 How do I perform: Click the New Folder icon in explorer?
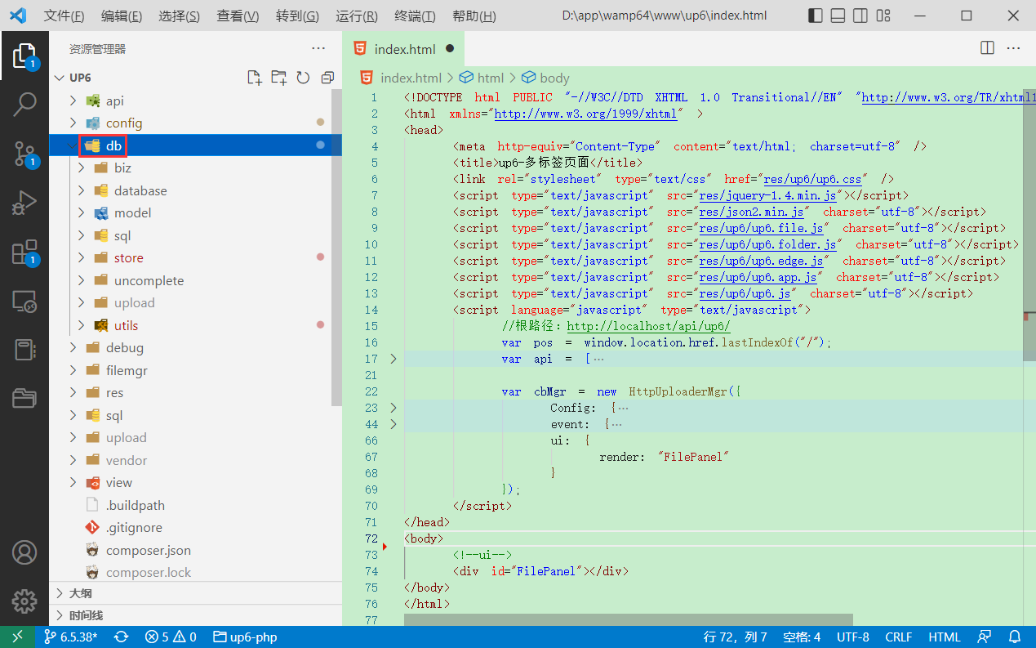(279, 78)
